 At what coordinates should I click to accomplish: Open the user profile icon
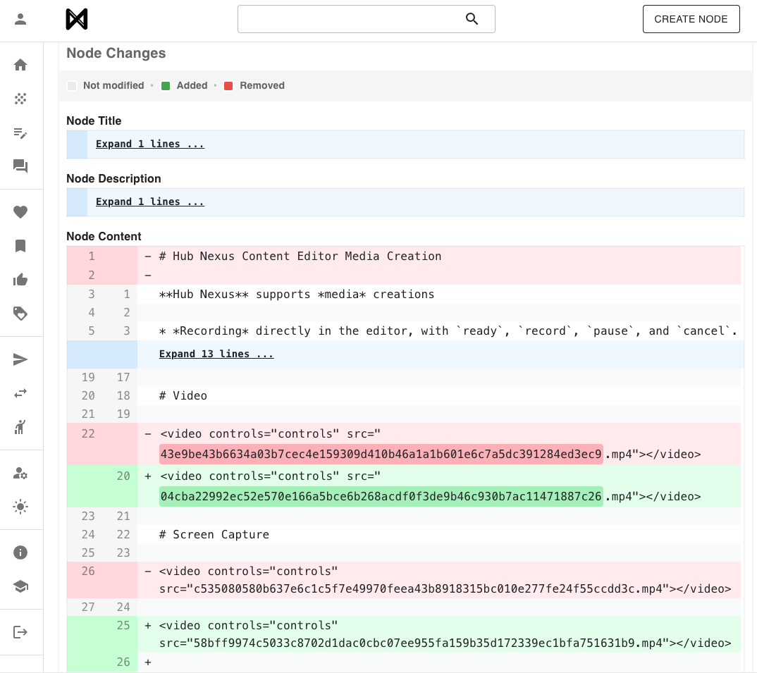pos(20,19)
